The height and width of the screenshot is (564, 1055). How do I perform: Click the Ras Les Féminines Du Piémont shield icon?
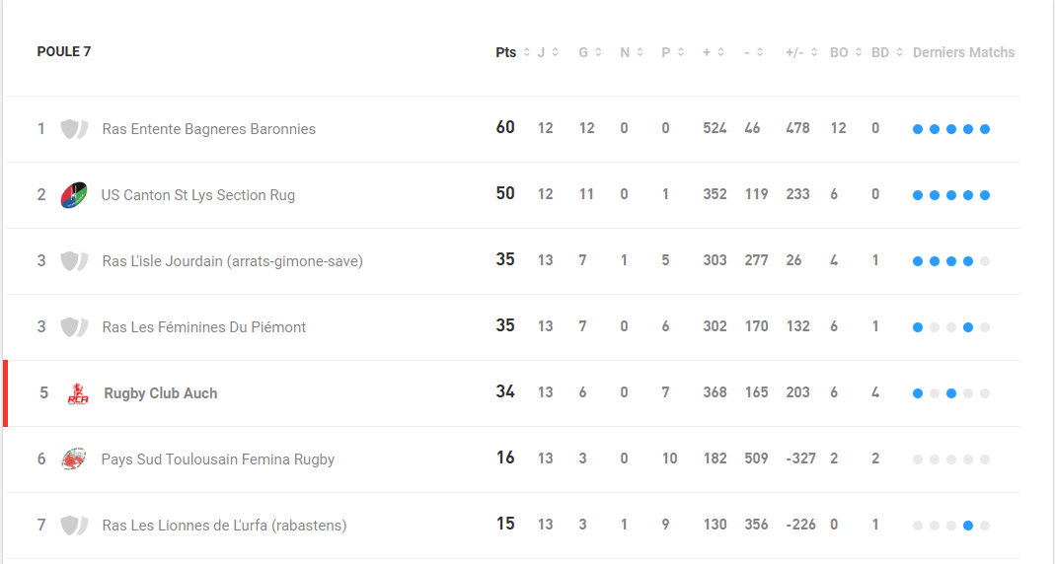(74, 326)
